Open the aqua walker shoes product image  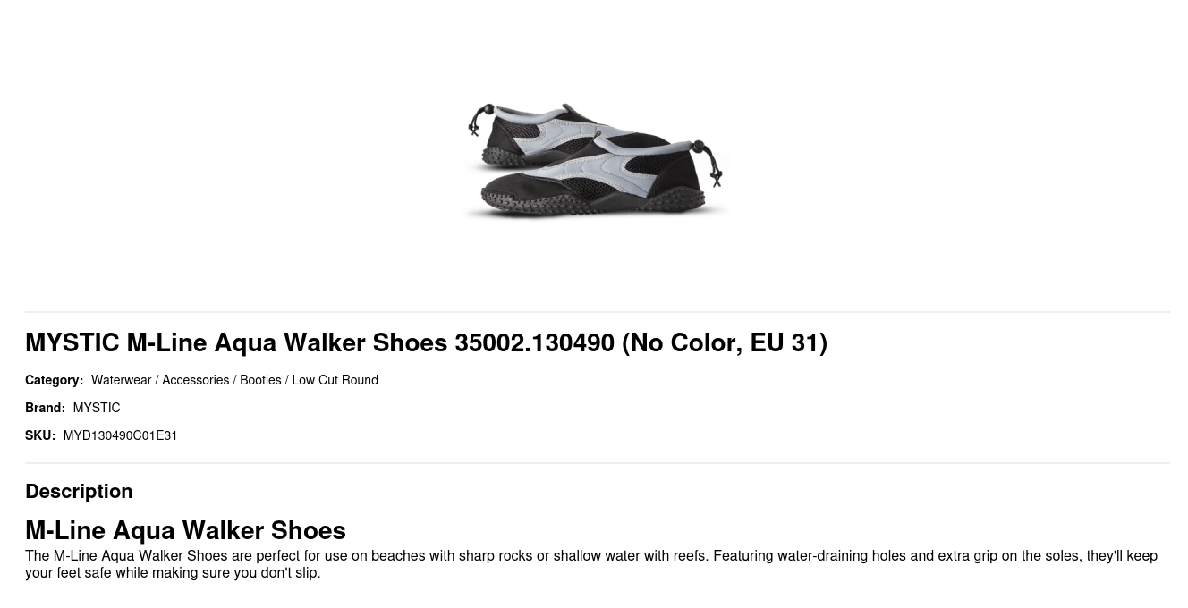click(597, 161)
